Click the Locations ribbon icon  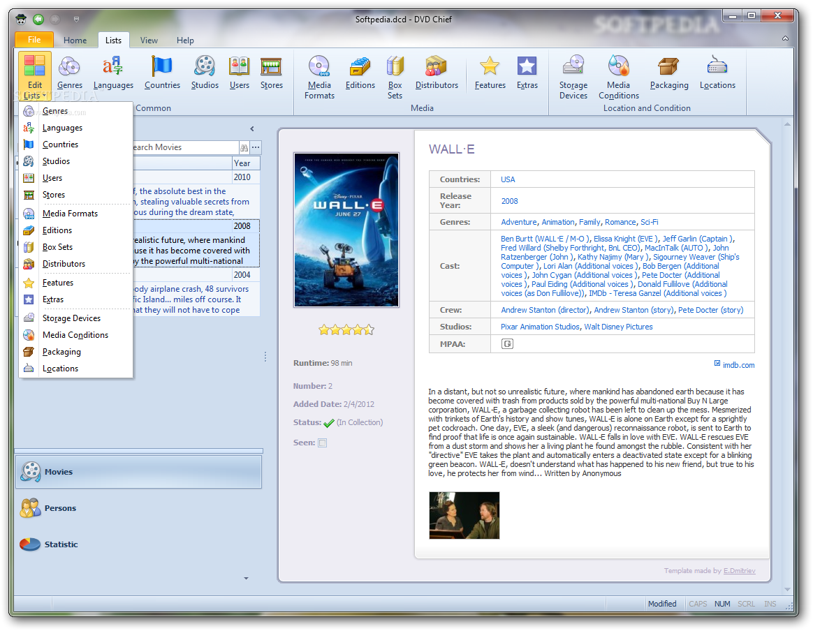(717, 73)
